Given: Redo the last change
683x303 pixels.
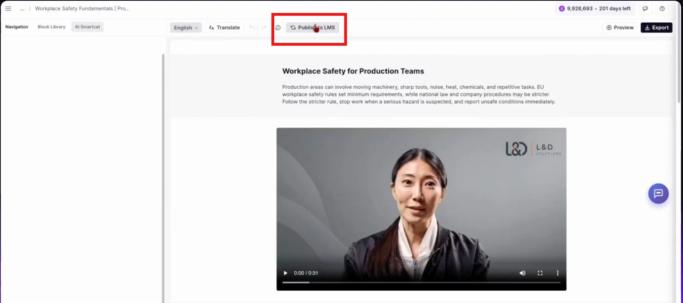Looking at the screenshot, I should pyautogui.click(x=264, y=28).
